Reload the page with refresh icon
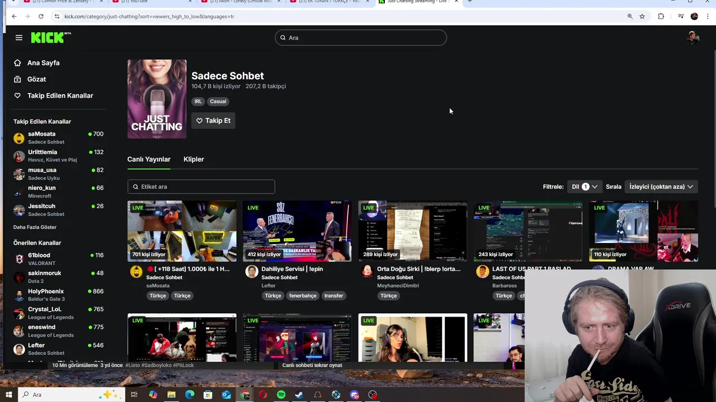The width and height of the screenshot is (716, 402). pos(41,16)
